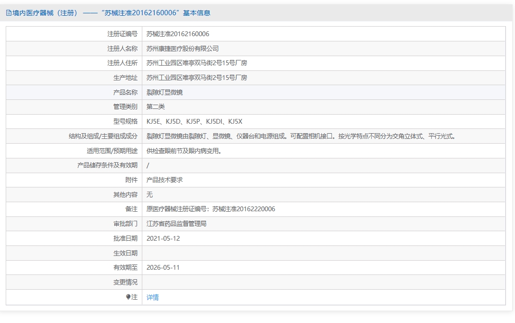Click registrant name 苏州康捷医疗股份有限公司

click(182, 49)
